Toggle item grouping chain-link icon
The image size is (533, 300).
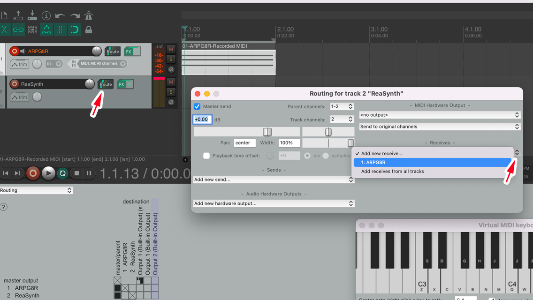click(18, 30)
